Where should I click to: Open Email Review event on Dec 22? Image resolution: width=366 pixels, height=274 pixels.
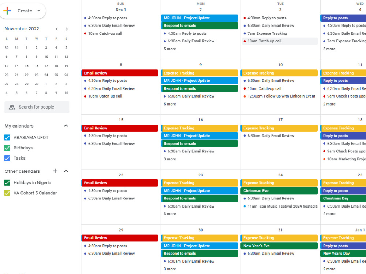120,183
